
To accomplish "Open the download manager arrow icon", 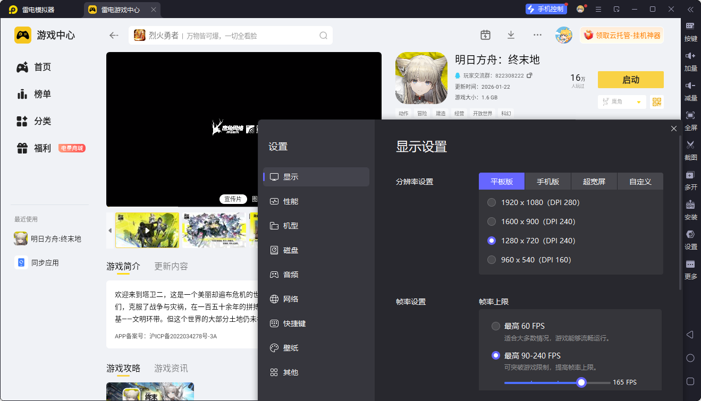I will (511, 35).
